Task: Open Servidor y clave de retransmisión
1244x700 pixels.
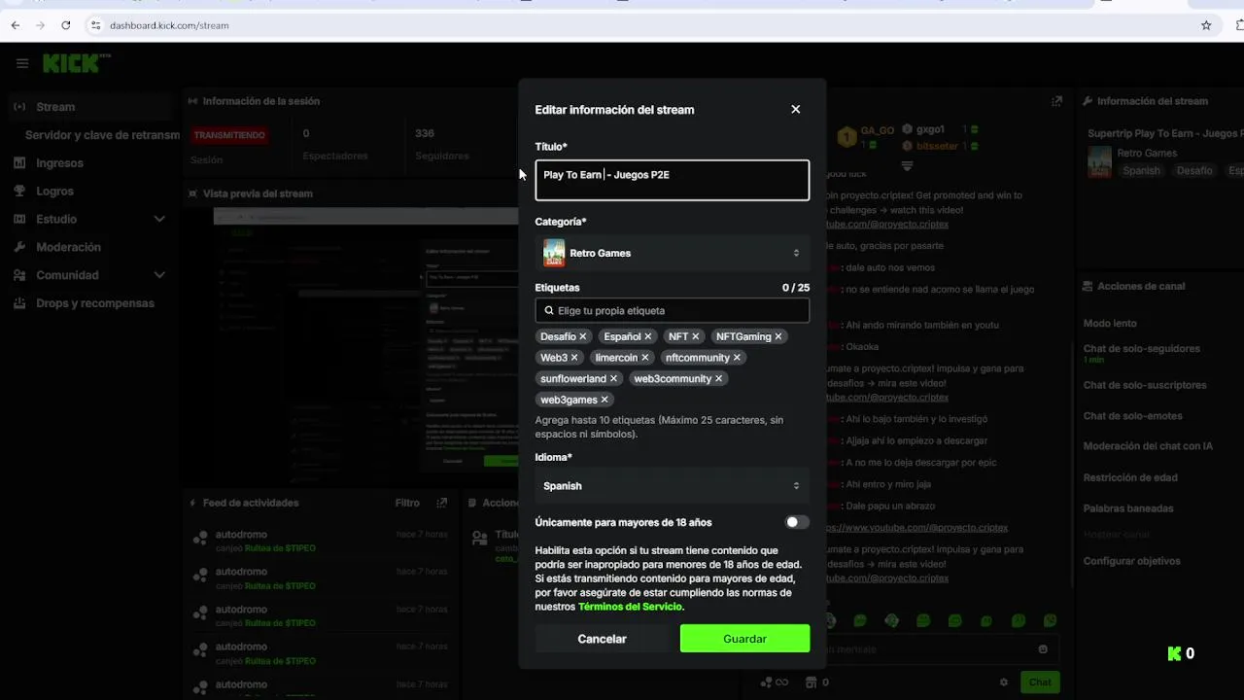Action: [102, 135]
